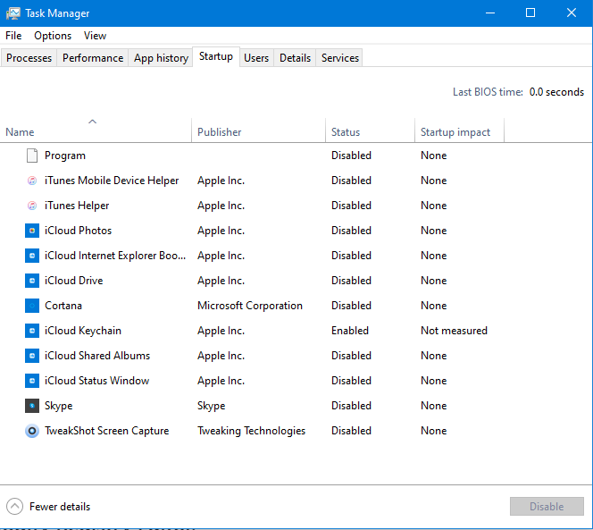Click the Tweaking Technologies publisher cell
This screenshot has width=593, height=530.
(x=251, y=431)
